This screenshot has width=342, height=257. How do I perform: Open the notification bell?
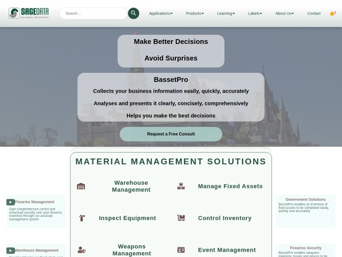[x=332, y=13]
